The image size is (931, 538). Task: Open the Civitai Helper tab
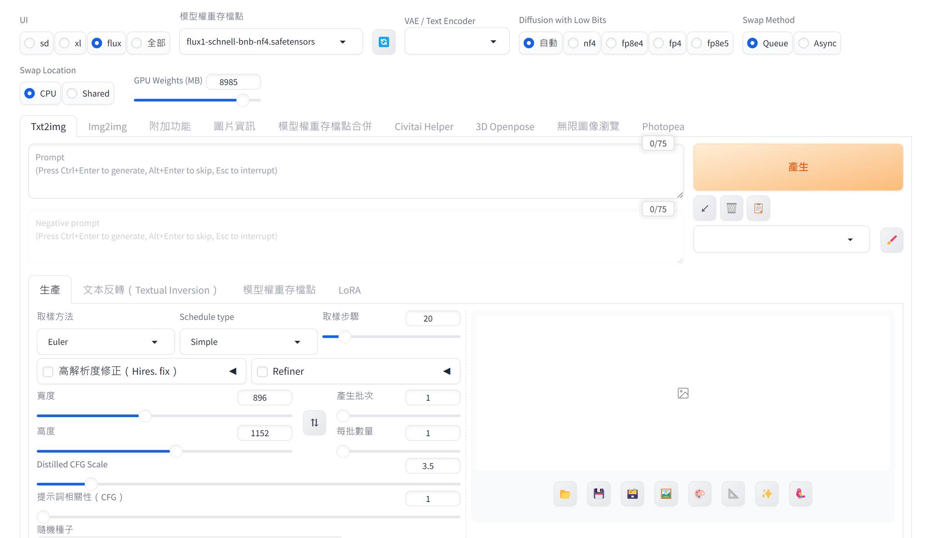pos(424,126)
